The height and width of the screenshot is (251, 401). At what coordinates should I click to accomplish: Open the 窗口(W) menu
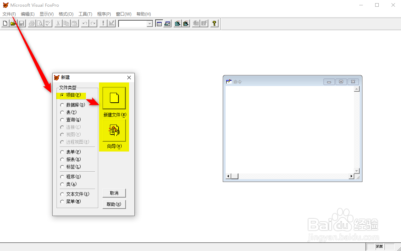point(123,14)
